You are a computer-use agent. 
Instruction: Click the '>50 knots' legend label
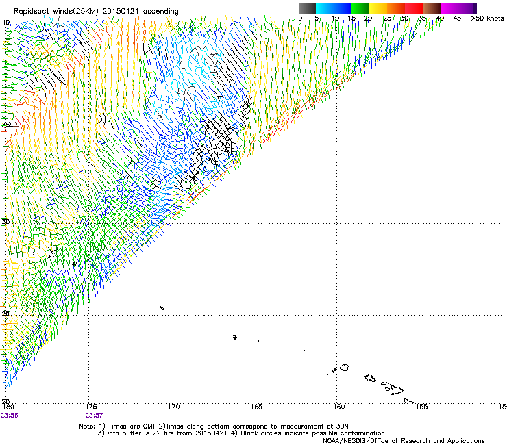tap(487, 18)
